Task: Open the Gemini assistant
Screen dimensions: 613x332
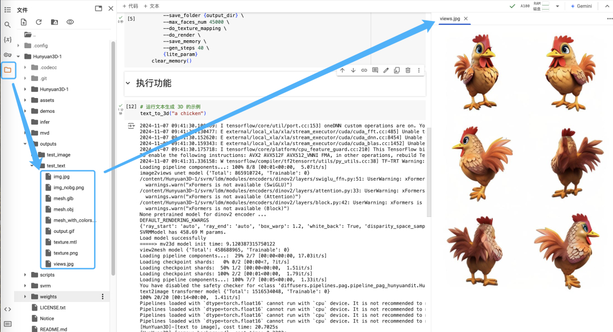Action: click(x=581, y=6)
